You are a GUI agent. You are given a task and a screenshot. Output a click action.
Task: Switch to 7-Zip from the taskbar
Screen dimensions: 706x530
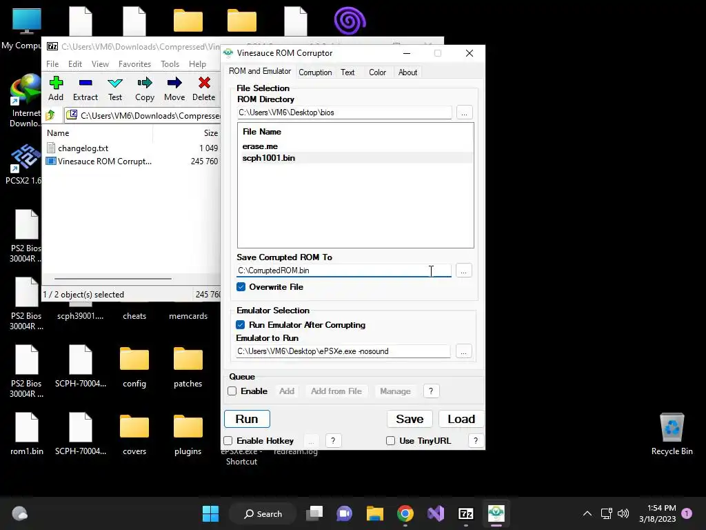coord(465,513)
